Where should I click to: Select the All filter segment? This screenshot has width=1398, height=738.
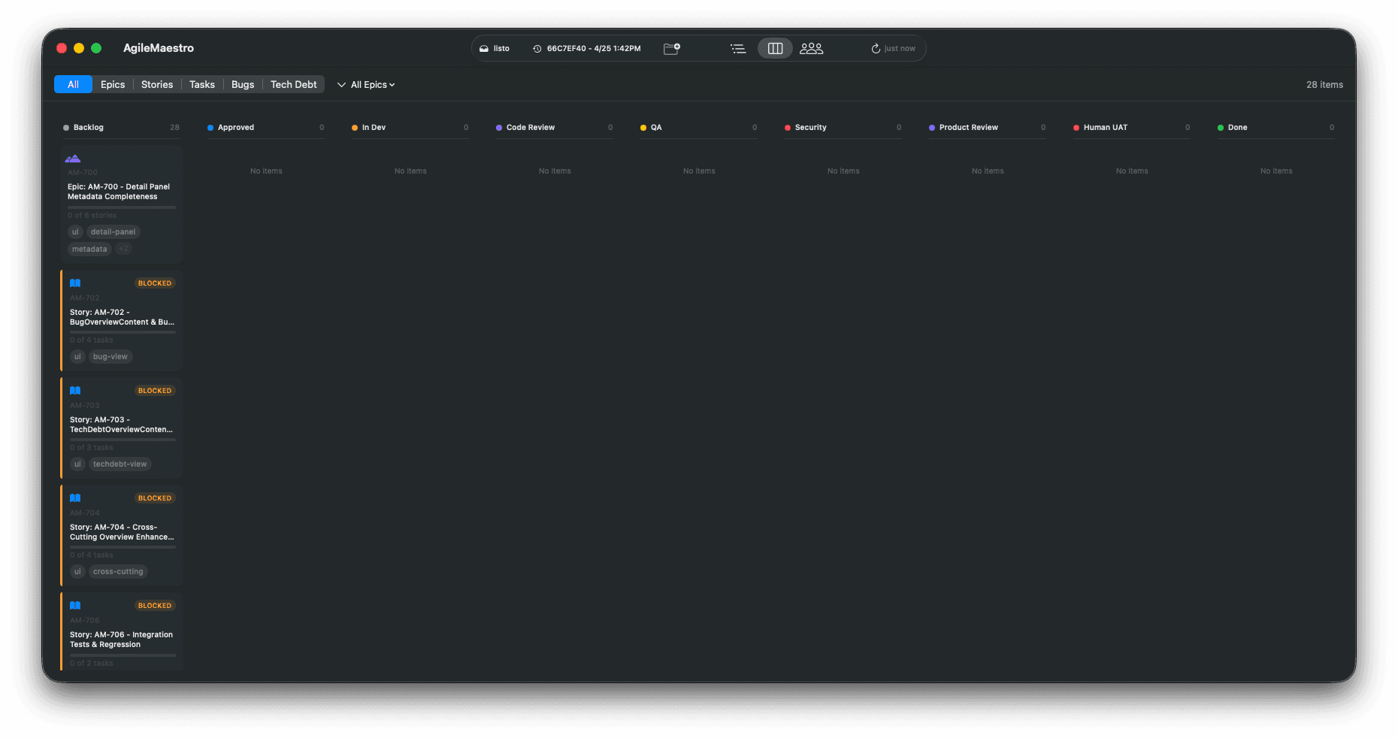coord(73,84)
